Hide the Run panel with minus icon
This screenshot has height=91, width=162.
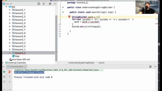pyautogui.click(x=155, y=67)
